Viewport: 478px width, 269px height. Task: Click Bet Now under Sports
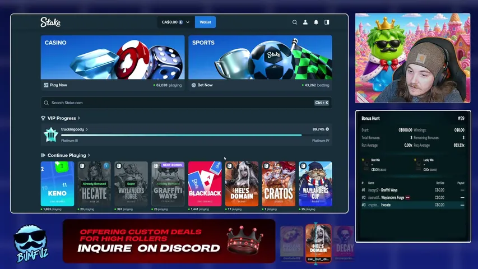coord(202,85)
